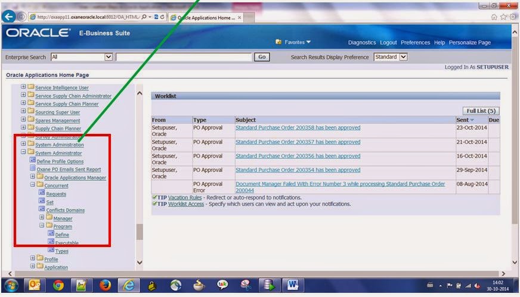Collapse the System Administrator node
The width and height of the screenshot is (520, 297).
click(x=23, y=152)
